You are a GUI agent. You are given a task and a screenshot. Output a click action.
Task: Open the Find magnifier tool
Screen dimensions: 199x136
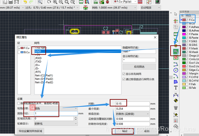(40, 2)
